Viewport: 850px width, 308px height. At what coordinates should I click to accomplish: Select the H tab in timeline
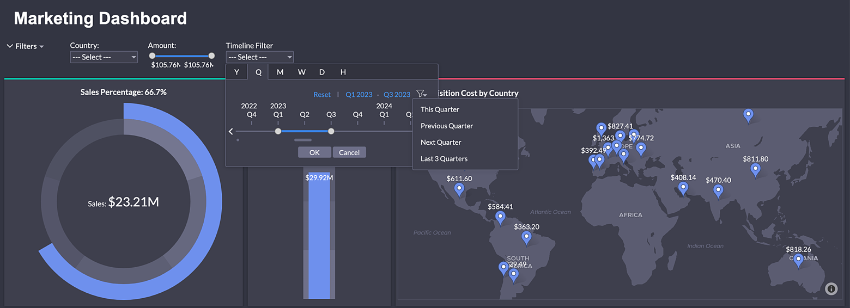point(343,72)
